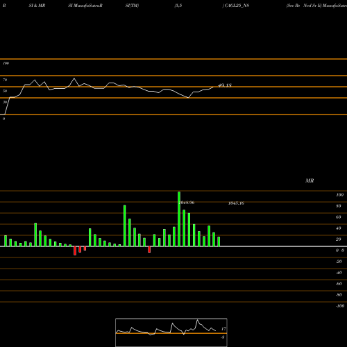Screen dimensions: 347x347
Task: Click the RSI axis label 30
Action: pyautogui.click(x=5, y=102)
